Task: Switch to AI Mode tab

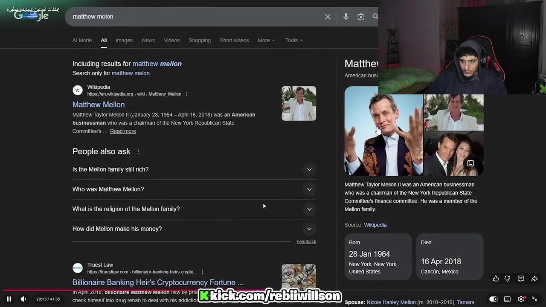Action: coord(82,40)
